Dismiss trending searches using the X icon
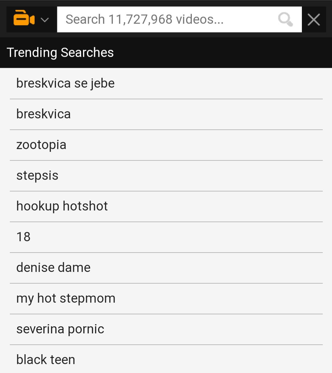Screen dimensions: 332x373 click(314, 20)
